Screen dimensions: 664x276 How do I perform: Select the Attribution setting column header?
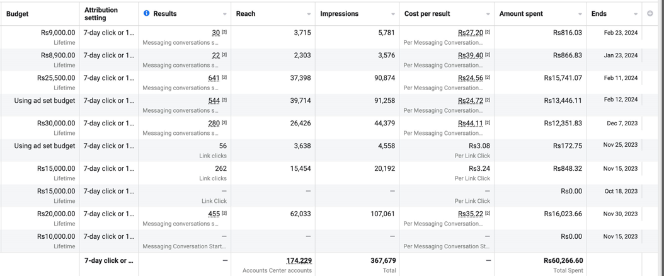click(101, 14)
